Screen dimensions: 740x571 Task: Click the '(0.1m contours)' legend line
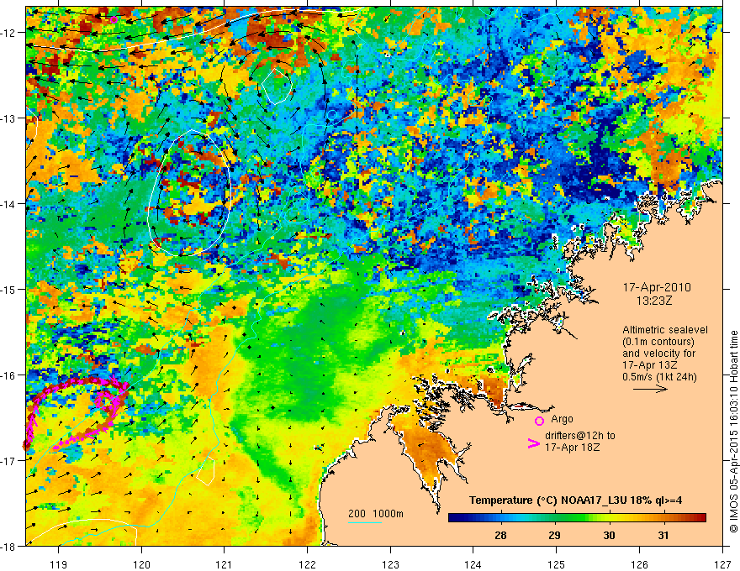(x=658, y=342)
